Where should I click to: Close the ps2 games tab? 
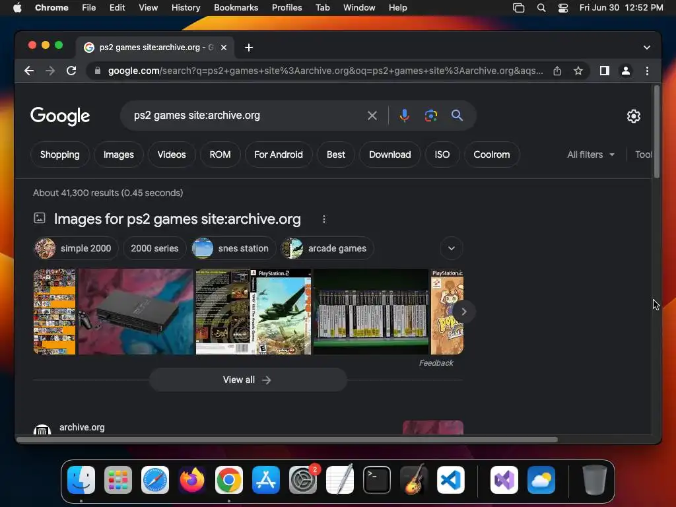click(224, 48)
